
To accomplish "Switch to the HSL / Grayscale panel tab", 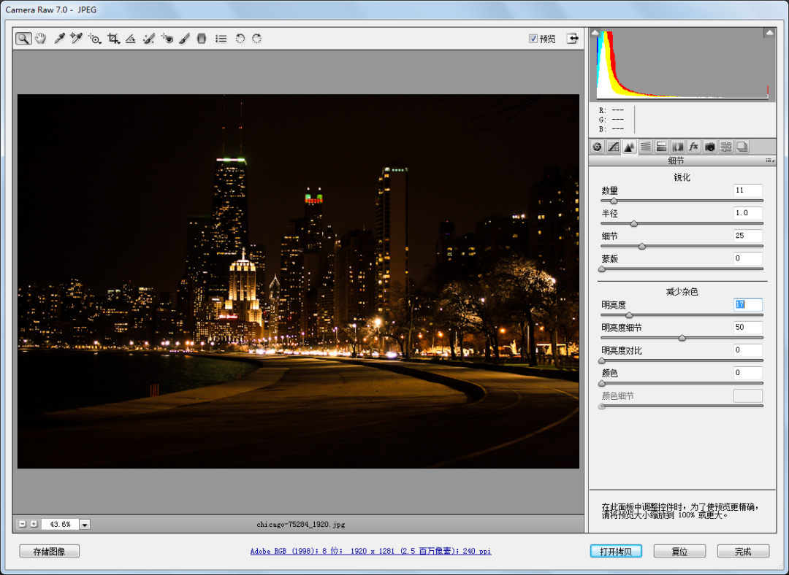I will click(x=646, y=147).
